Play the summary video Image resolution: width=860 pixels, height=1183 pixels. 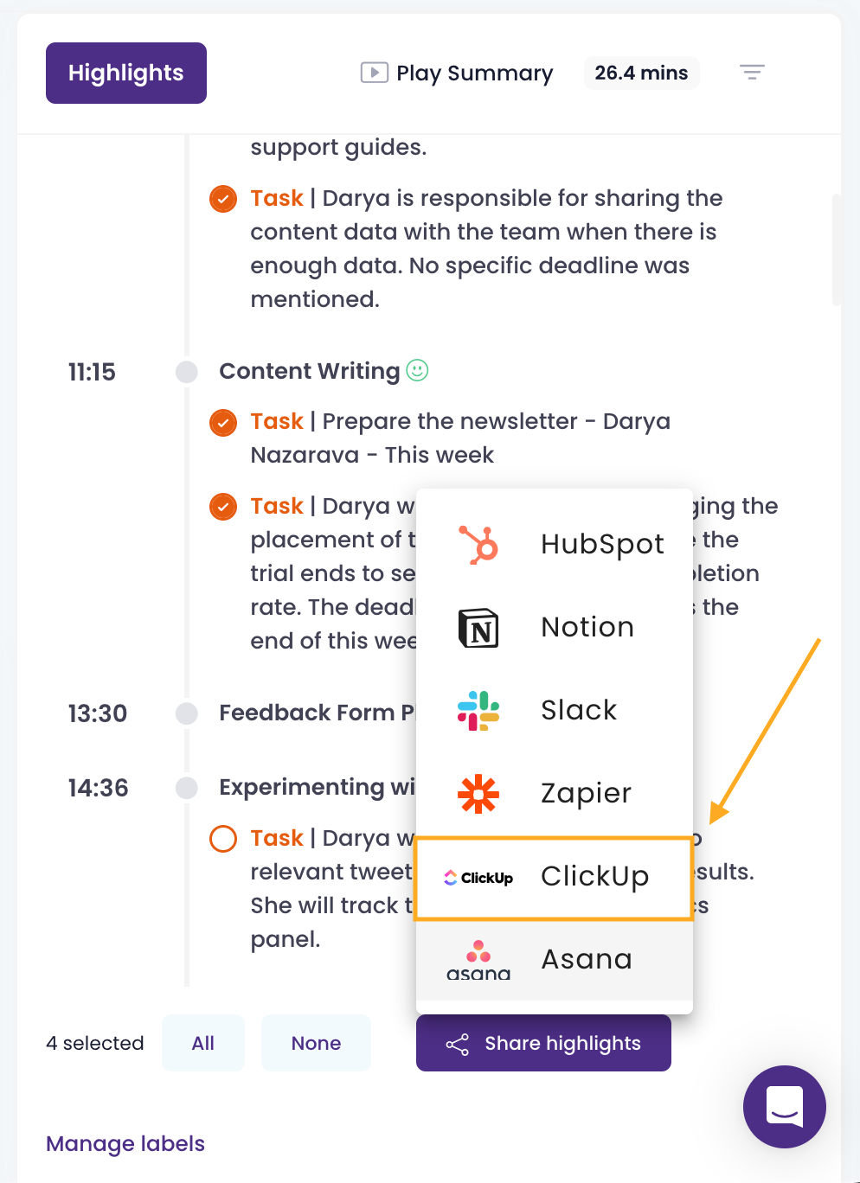(457, 73)
